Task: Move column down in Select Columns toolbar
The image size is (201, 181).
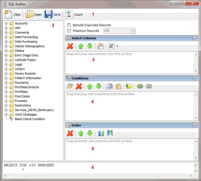Action: click(89, 46)
